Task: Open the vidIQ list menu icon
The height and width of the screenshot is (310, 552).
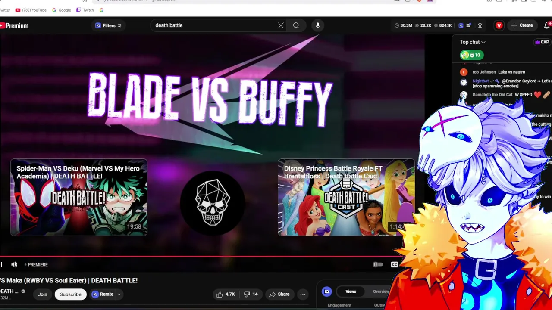Action: (x=469, y=25)
